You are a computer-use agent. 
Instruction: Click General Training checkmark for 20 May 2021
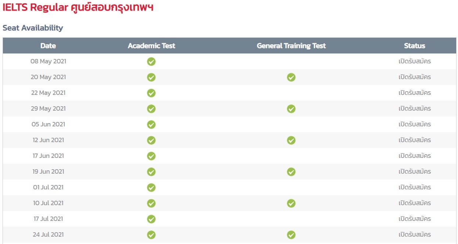click(291, 77)
